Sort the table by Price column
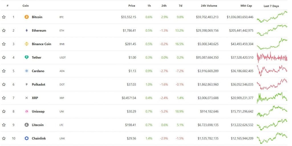 [x=132, y=6]
